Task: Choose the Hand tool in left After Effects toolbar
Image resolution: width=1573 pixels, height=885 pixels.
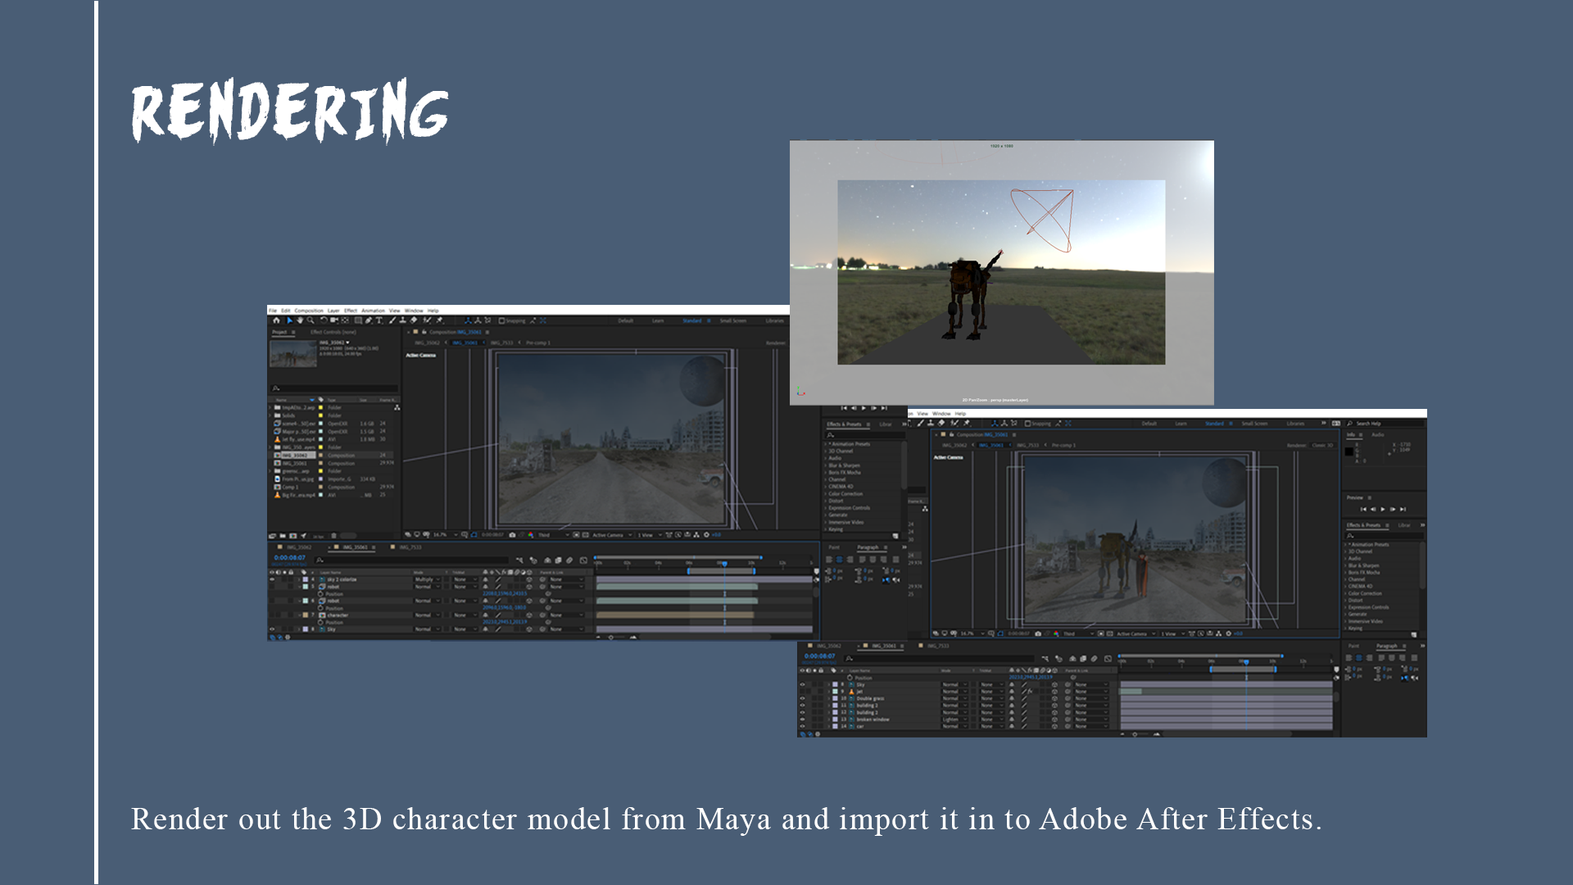Action: (300, 320)
